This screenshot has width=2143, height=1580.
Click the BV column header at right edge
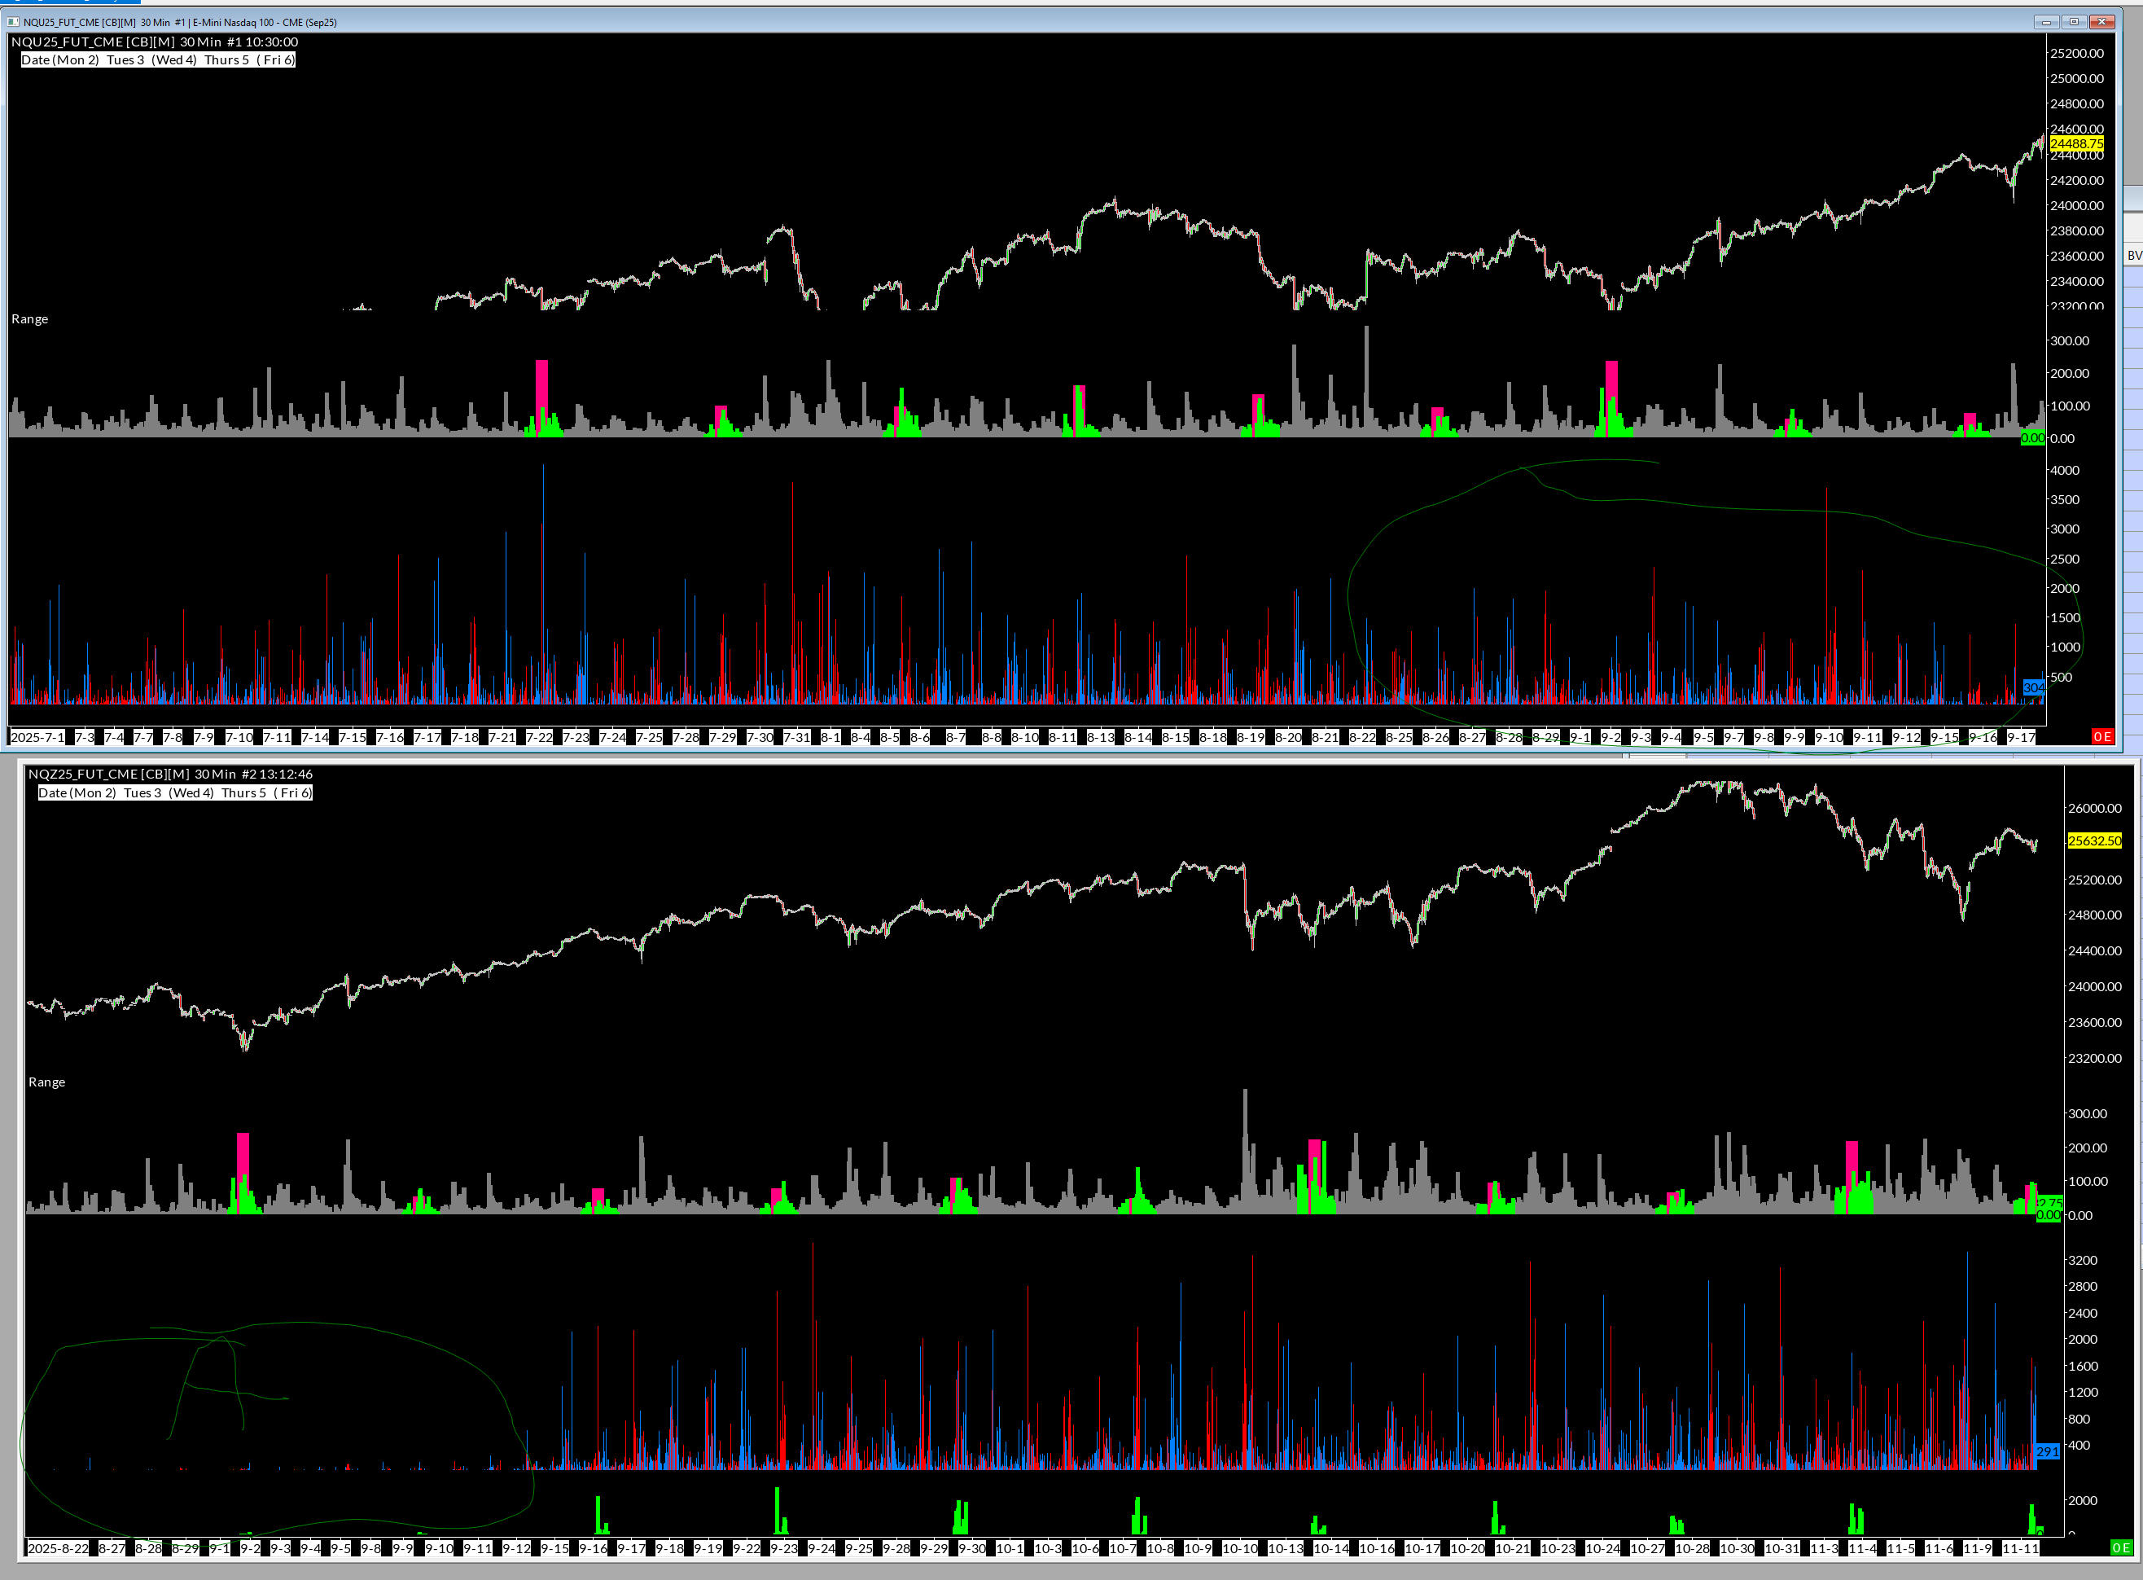click(x=2133, y=256)
